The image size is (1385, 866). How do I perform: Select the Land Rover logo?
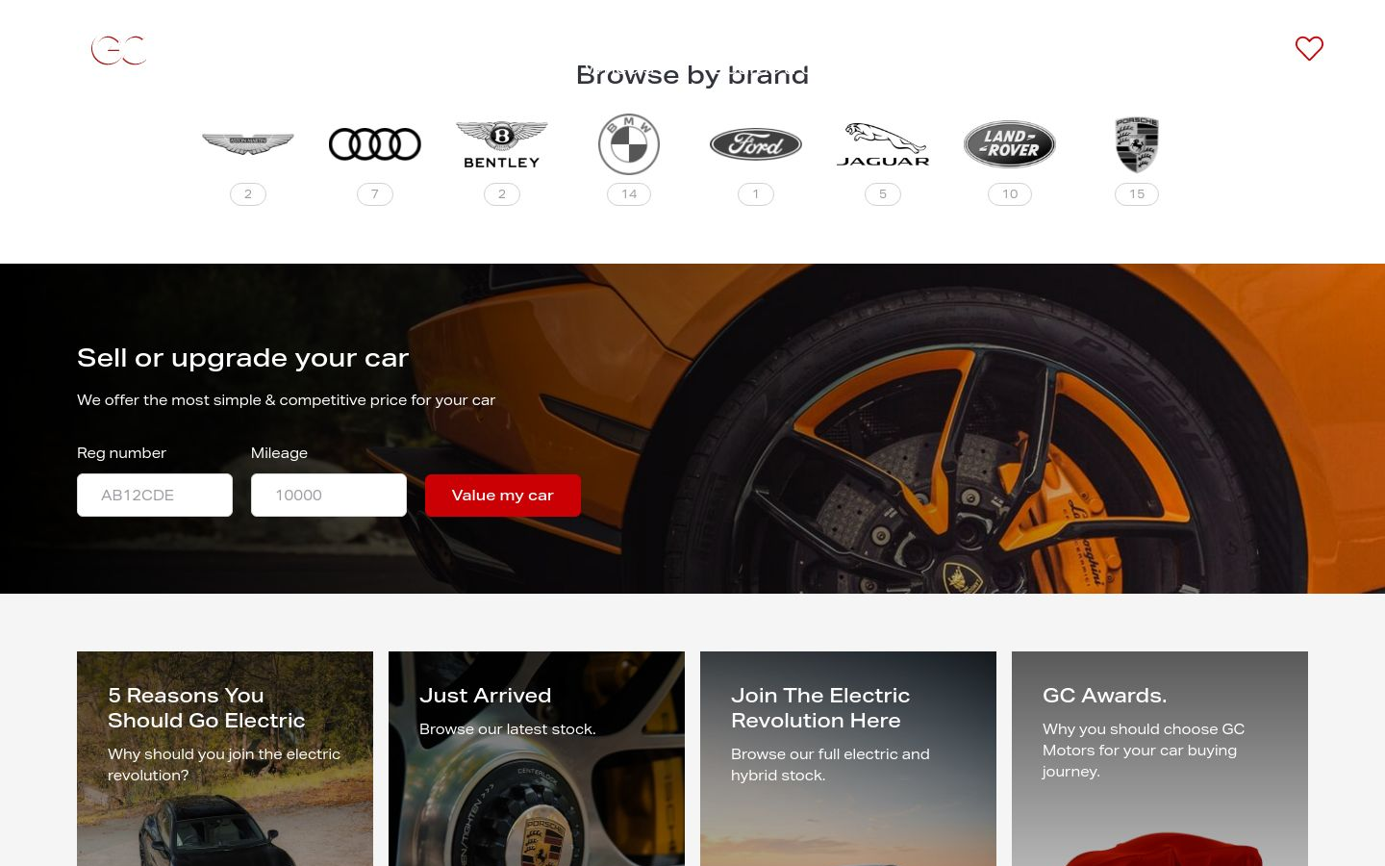(x=1010, y=144)
